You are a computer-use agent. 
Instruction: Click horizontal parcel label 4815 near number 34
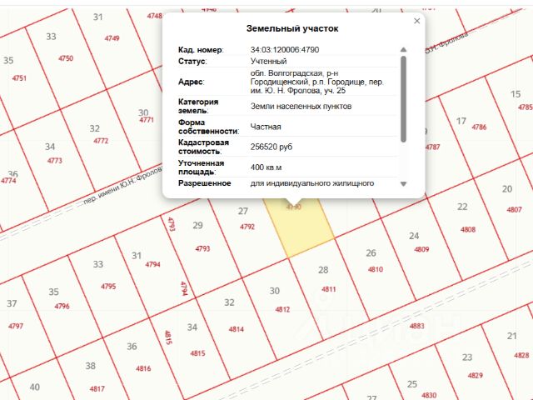(x=197, y=353)
